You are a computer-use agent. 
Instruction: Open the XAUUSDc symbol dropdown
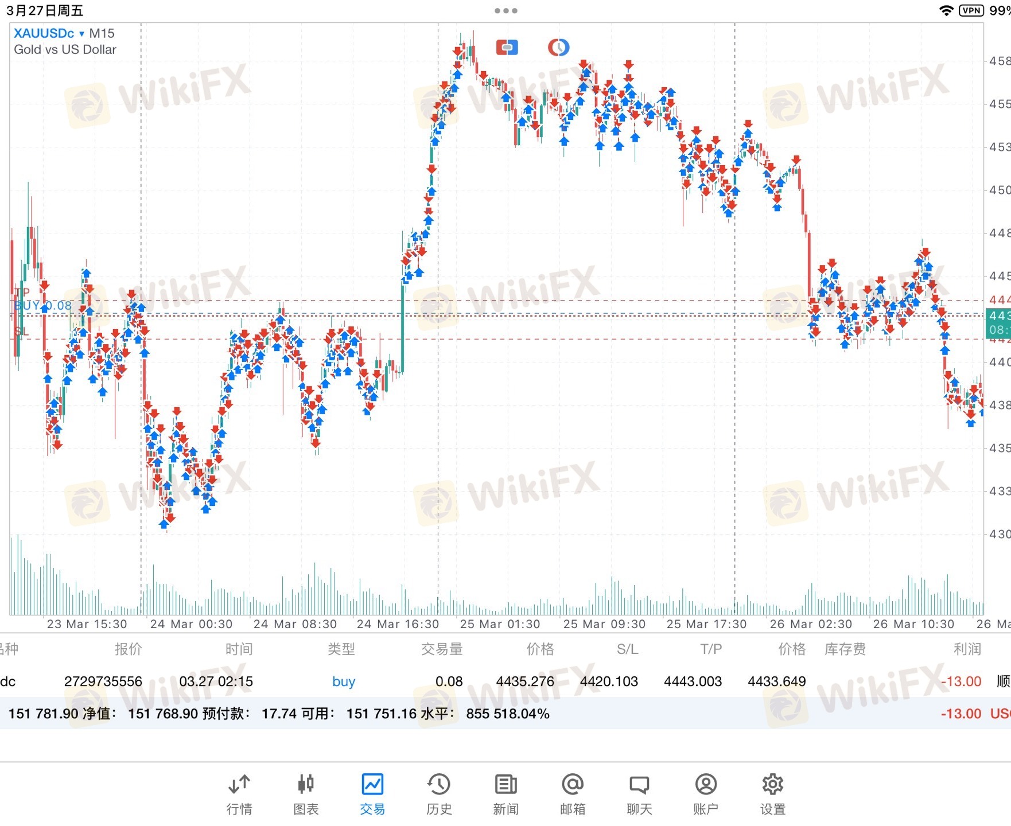tap(49, 33)
